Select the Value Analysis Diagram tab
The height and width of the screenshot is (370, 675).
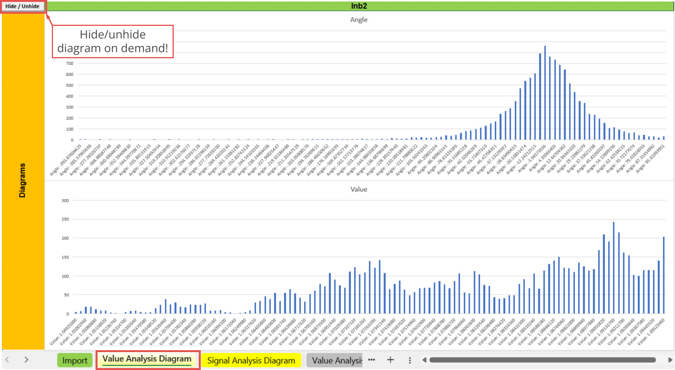[147, 359]
